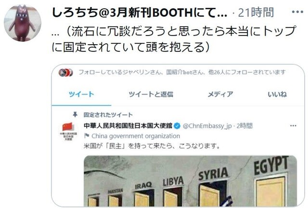Open the embedded embassy tweet's three-dot menu
308x209 pixels.
tap(293, 126)
